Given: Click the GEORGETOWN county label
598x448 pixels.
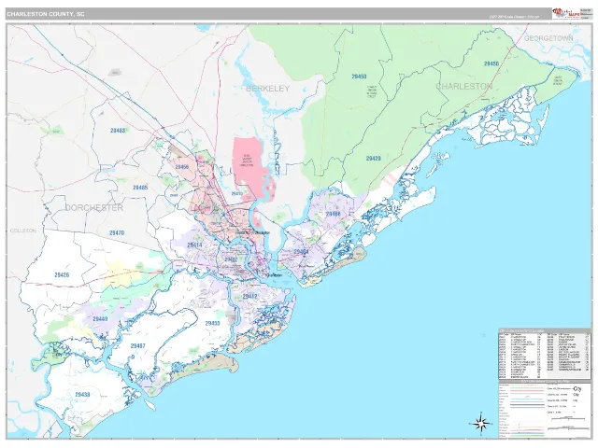Looking at the screenshot, I should (548, 38).
